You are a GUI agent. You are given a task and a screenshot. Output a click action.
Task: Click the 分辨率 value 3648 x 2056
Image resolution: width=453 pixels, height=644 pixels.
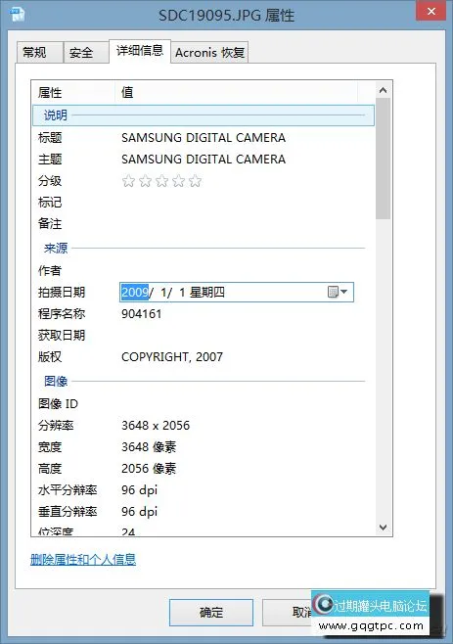pos(156,425)
